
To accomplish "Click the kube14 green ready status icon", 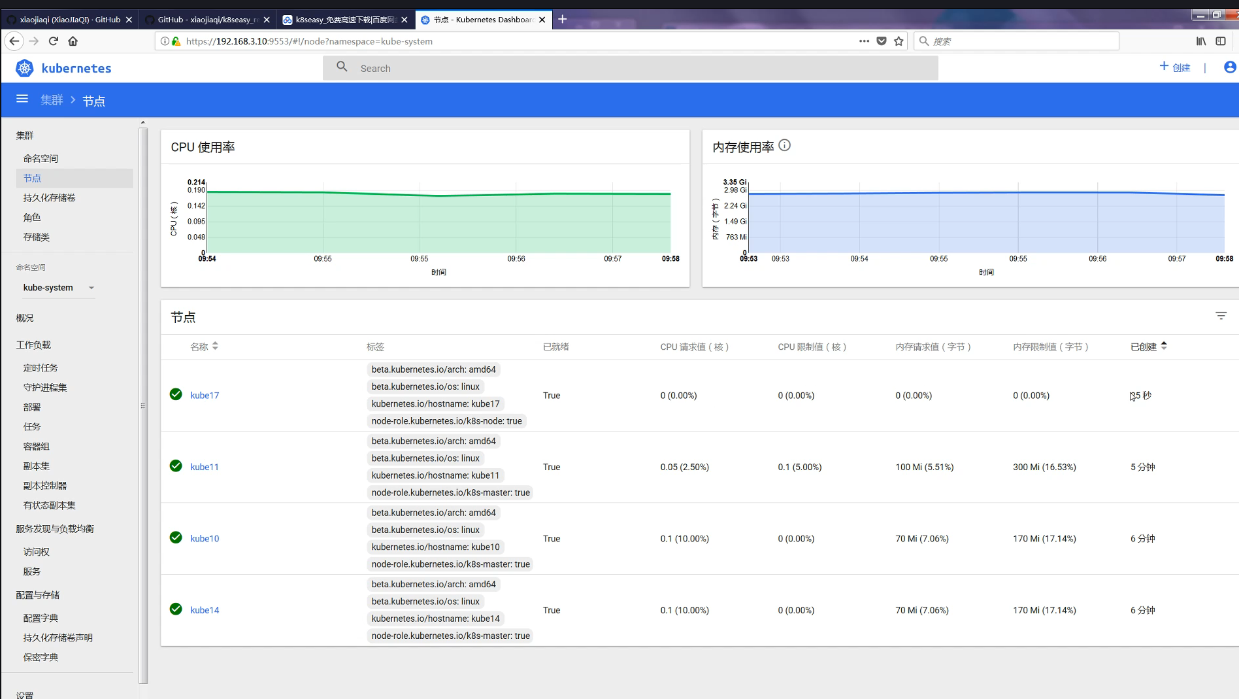I will (176, 609).
